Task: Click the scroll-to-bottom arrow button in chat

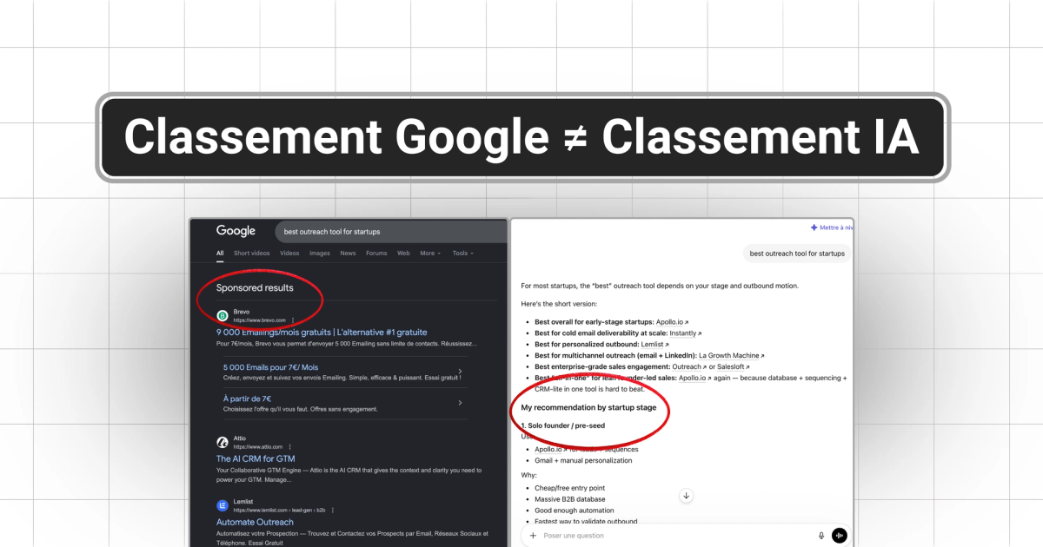Action: (686, 496)
